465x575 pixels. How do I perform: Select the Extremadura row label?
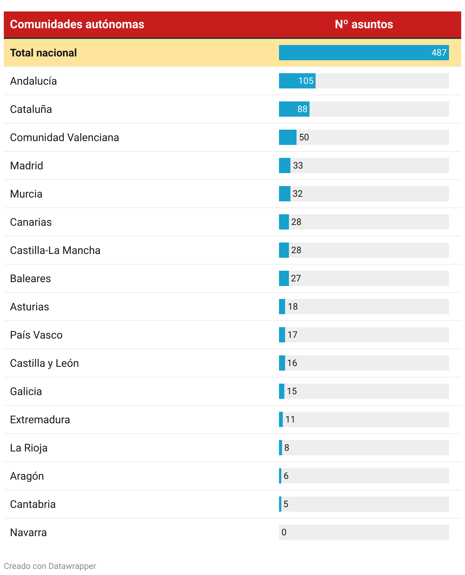pos(40,419)
